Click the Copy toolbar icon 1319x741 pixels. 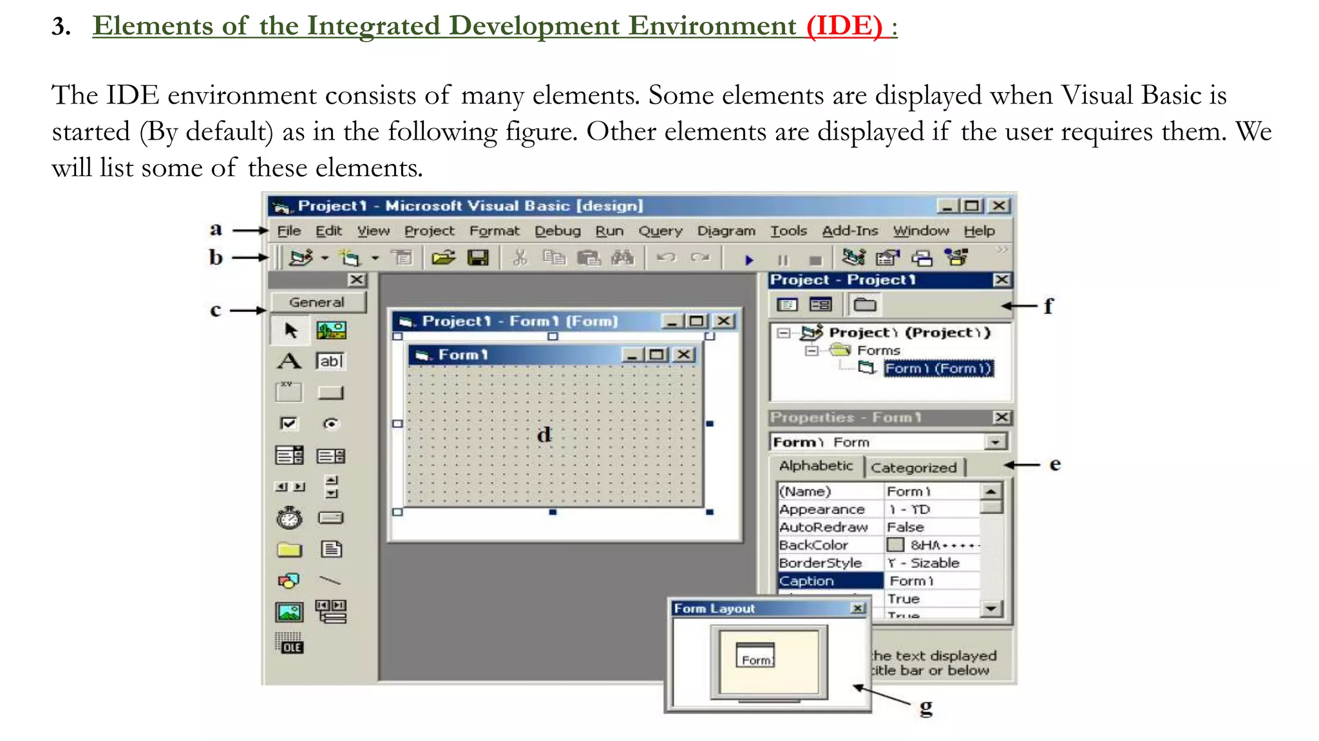pyautogui.click(x=554, y=259)
